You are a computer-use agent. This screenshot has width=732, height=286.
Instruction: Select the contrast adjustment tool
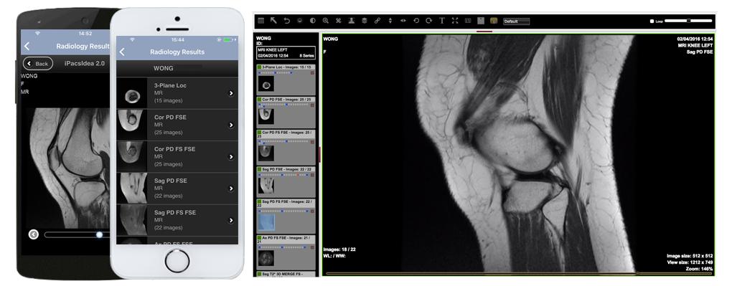tap(312, 21)
